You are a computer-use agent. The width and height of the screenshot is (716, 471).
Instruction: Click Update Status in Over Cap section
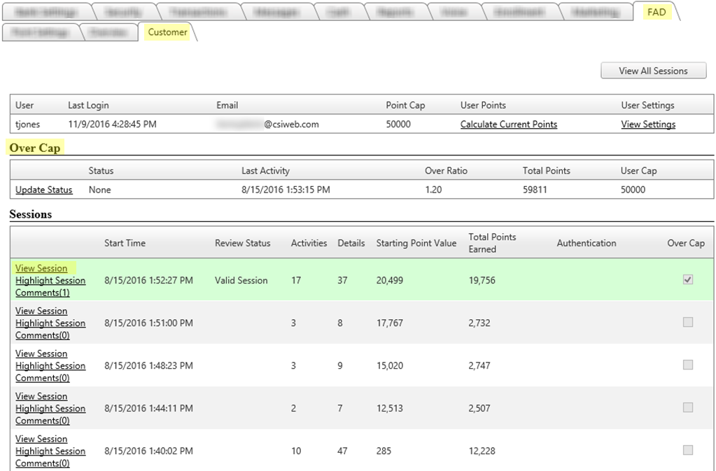(43, 190)
